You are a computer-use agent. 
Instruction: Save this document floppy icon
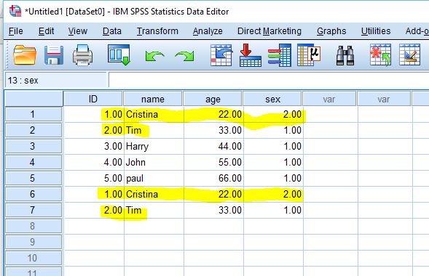[54, 55]
